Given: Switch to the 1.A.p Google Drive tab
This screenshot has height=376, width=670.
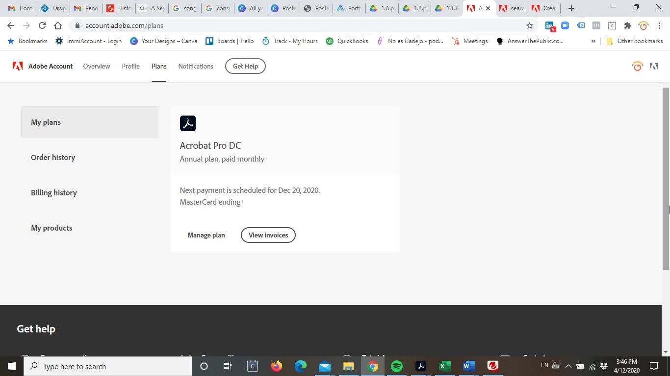Looking at the screenshot, I should point(382,8).
